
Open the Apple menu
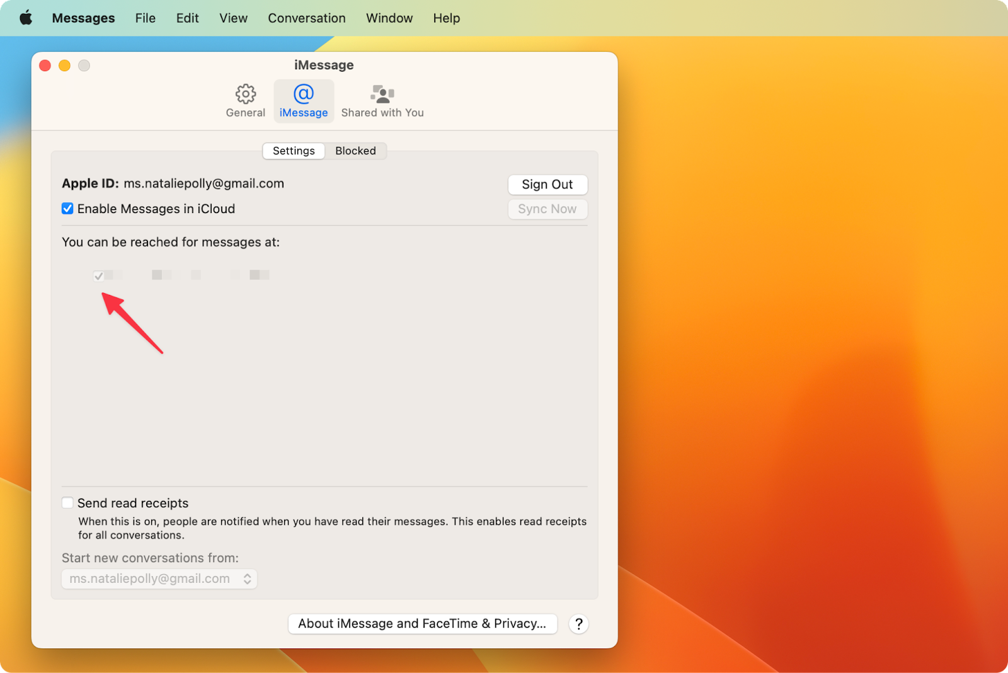[25, 18]
